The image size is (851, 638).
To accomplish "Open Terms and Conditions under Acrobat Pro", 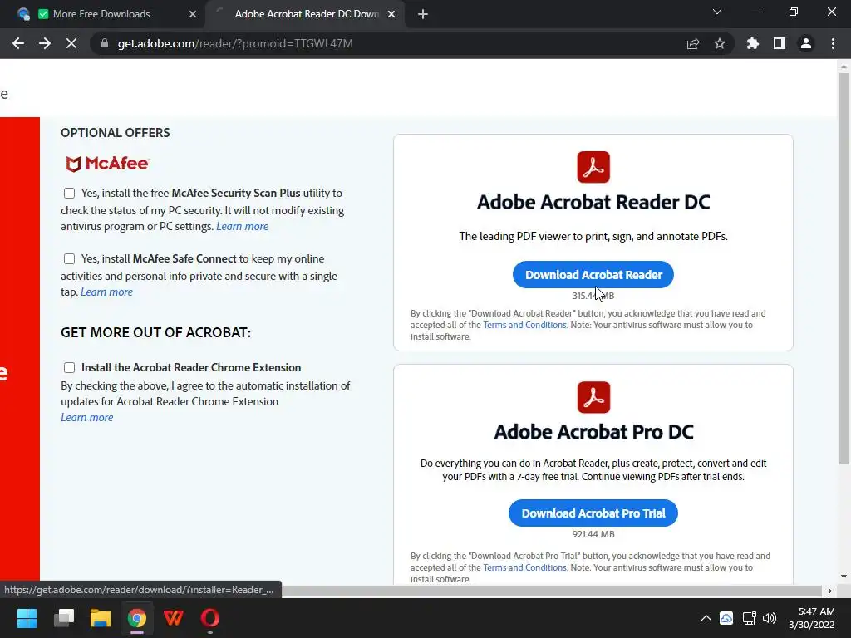I will point(524,567).
